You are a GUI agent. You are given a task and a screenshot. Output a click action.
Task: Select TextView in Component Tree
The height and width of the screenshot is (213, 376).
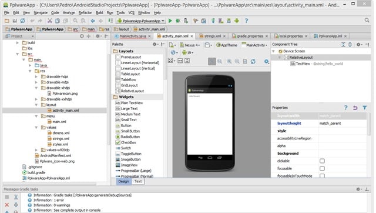click(x=303, y=64)
